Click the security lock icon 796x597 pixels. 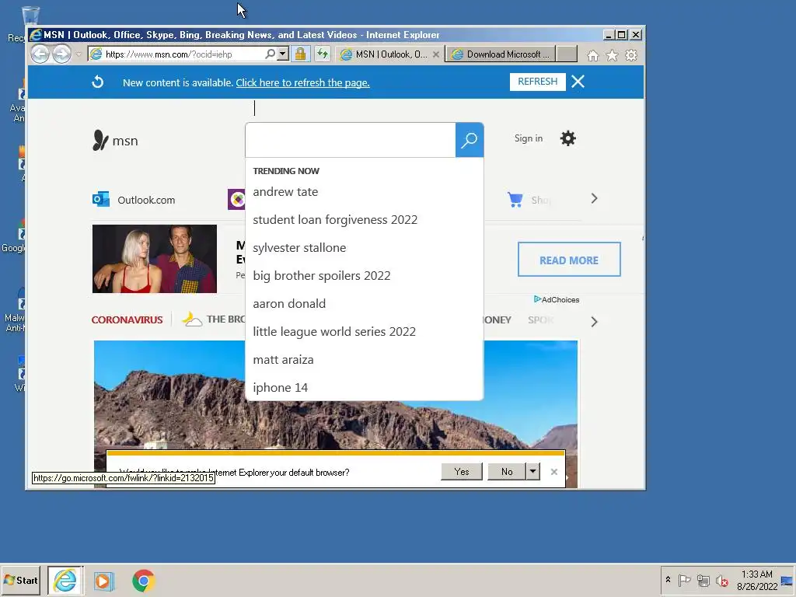pos(301,54)
